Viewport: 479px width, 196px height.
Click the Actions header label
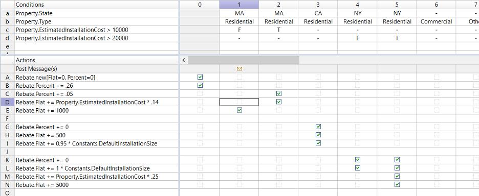tap(26, 60)
